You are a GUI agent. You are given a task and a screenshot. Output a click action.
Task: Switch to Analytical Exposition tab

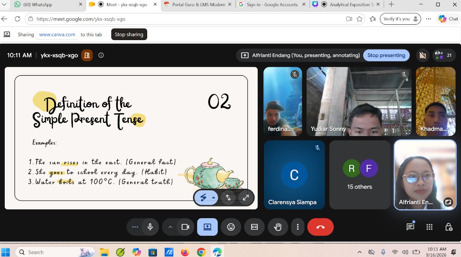(x=346, y=4)
